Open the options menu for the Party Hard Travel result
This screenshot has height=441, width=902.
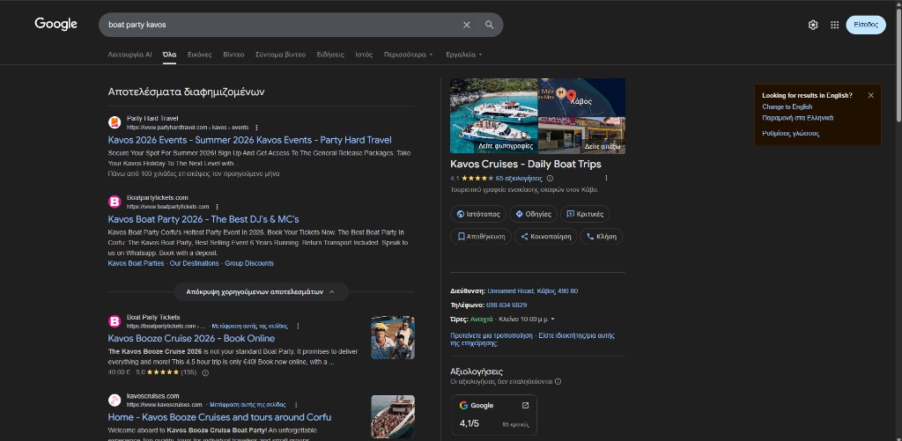pyautogui.click(x=256, y=127)
